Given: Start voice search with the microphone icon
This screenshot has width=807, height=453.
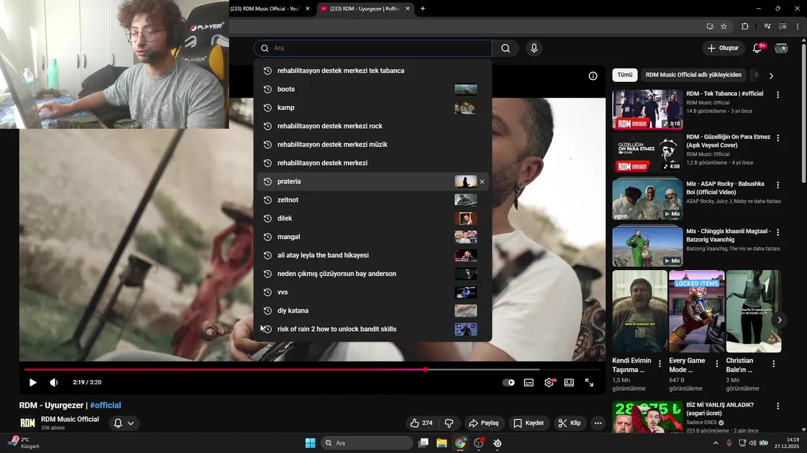Looking at the screenshot, I should click(x=534, y=48).
